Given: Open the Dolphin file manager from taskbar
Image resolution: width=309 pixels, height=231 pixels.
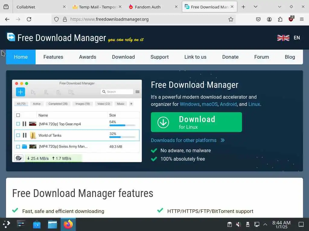Looking at the screenshot, I should [x=53, y=224].
